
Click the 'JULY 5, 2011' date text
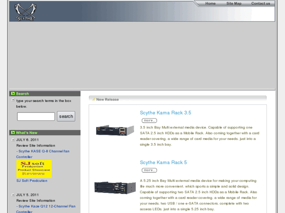pos(27,195)
